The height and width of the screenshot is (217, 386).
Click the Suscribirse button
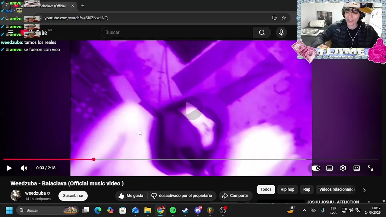click(x=73, y=196)
